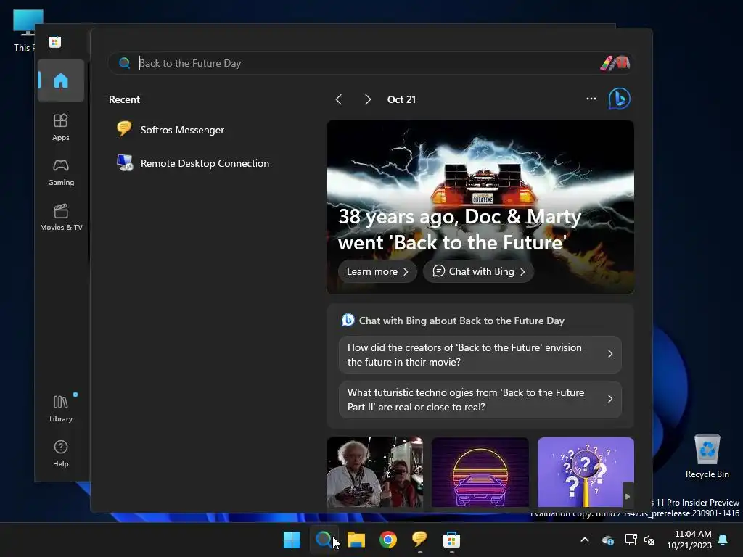The height and width of the screenshot is (557, 743).
Task: Click the Back to the Future search box doodle
Action: [x=615, y=63]
